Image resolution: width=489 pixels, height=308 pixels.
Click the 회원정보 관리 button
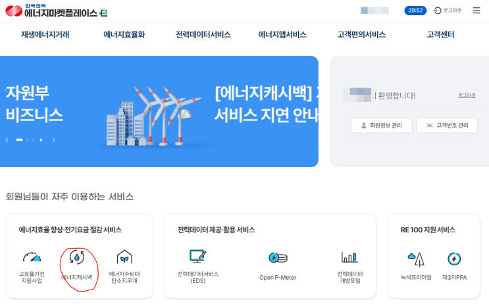382,125
